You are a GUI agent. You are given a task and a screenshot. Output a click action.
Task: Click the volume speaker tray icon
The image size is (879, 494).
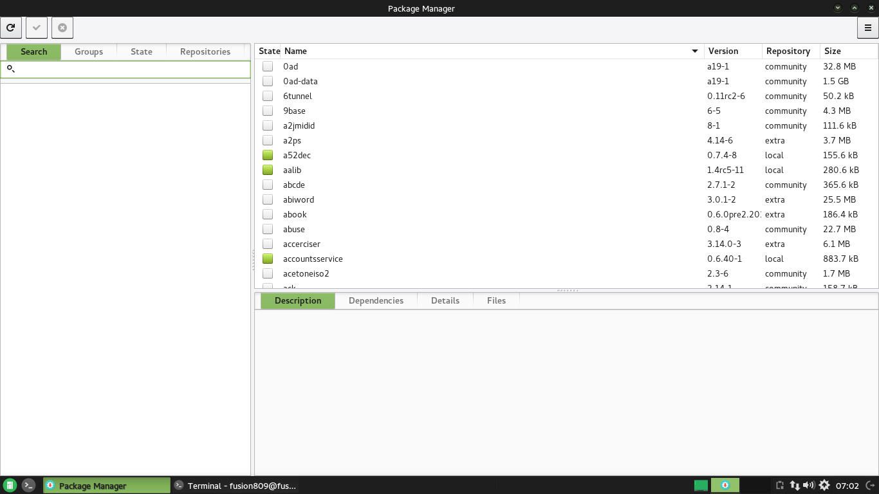(x=809, y=486)
